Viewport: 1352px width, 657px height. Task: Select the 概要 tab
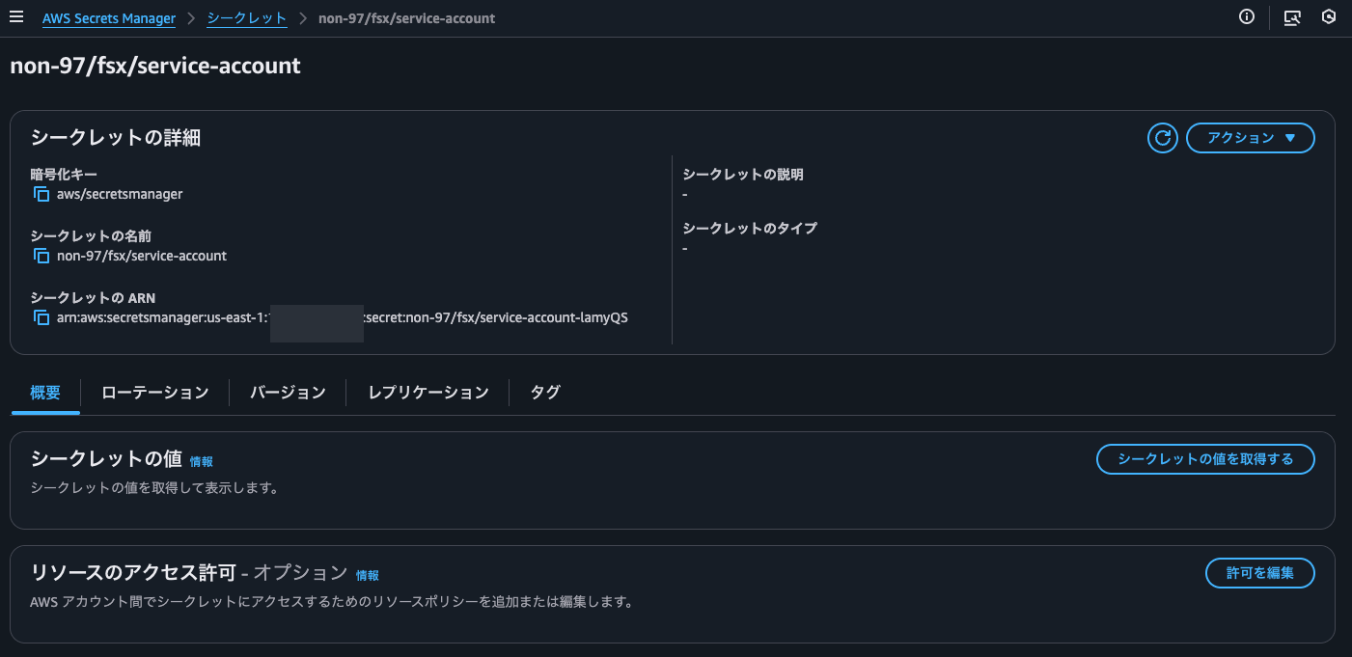pyautogui.click(x=45, y=392)
